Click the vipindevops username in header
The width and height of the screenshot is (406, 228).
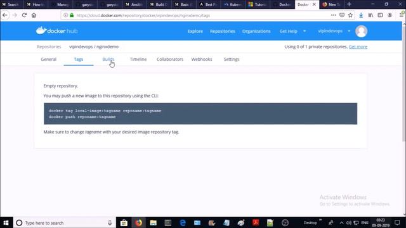click(330, 31)
